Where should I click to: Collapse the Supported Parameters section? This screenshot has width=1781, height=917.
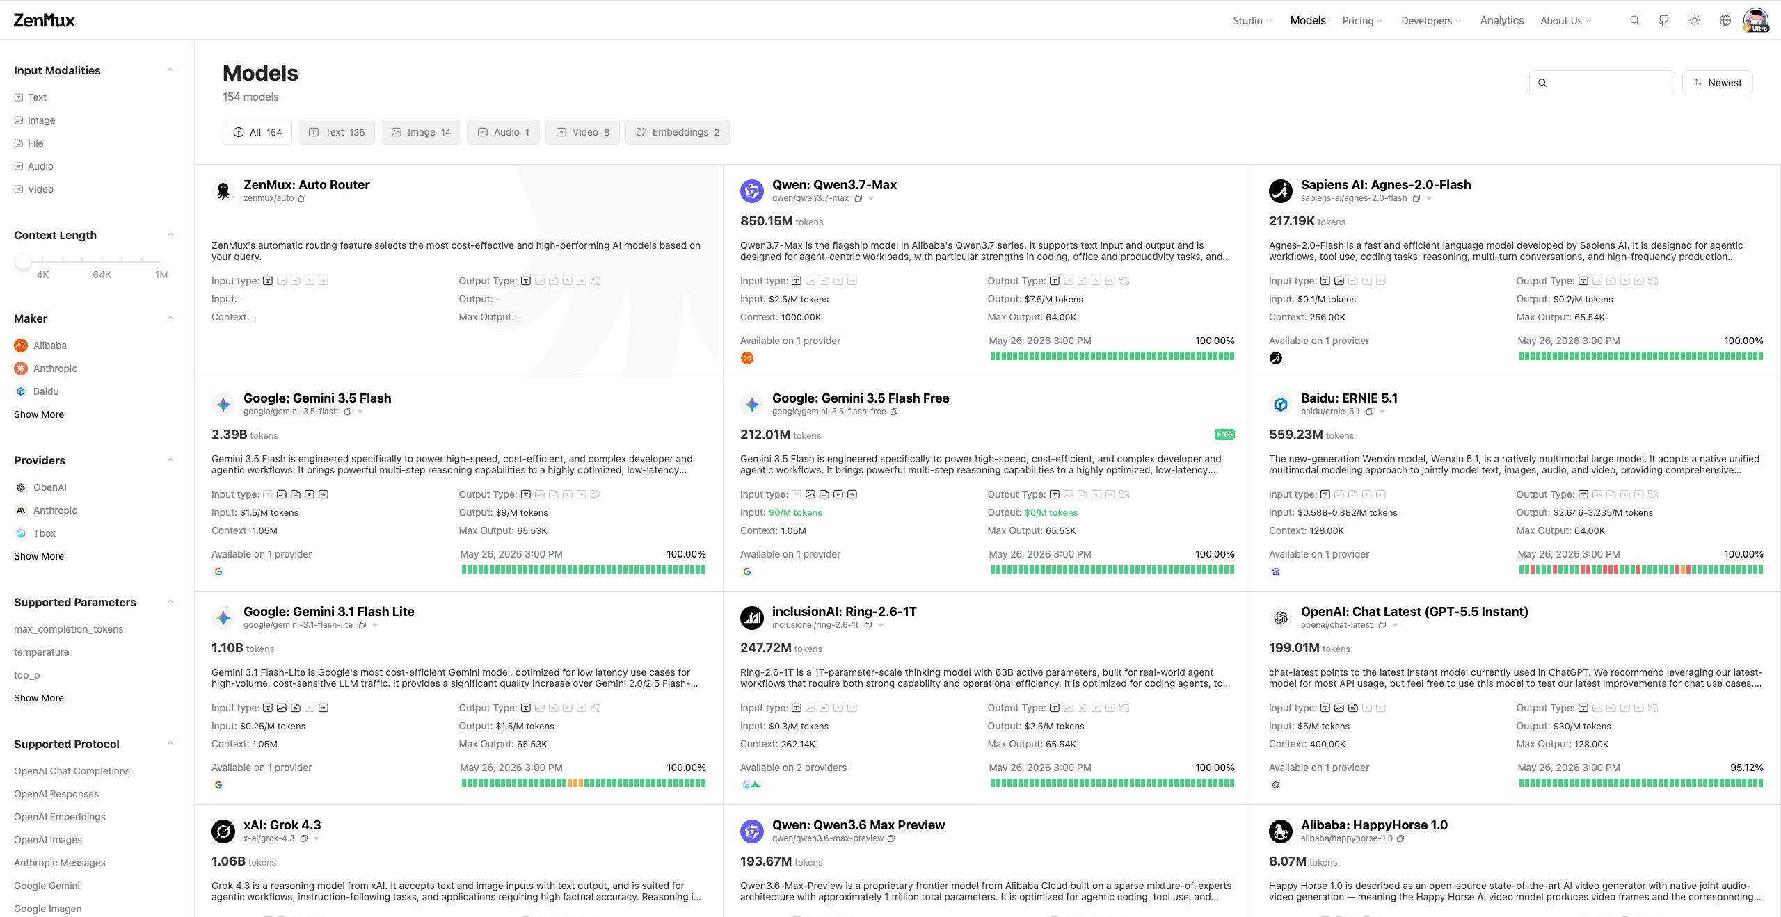point(170,601)
